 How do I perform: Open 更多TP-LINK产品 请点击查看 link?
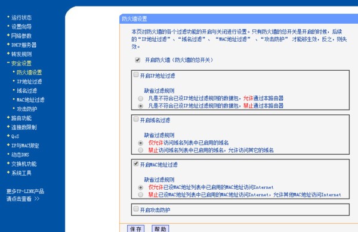[x=25, y=195]
